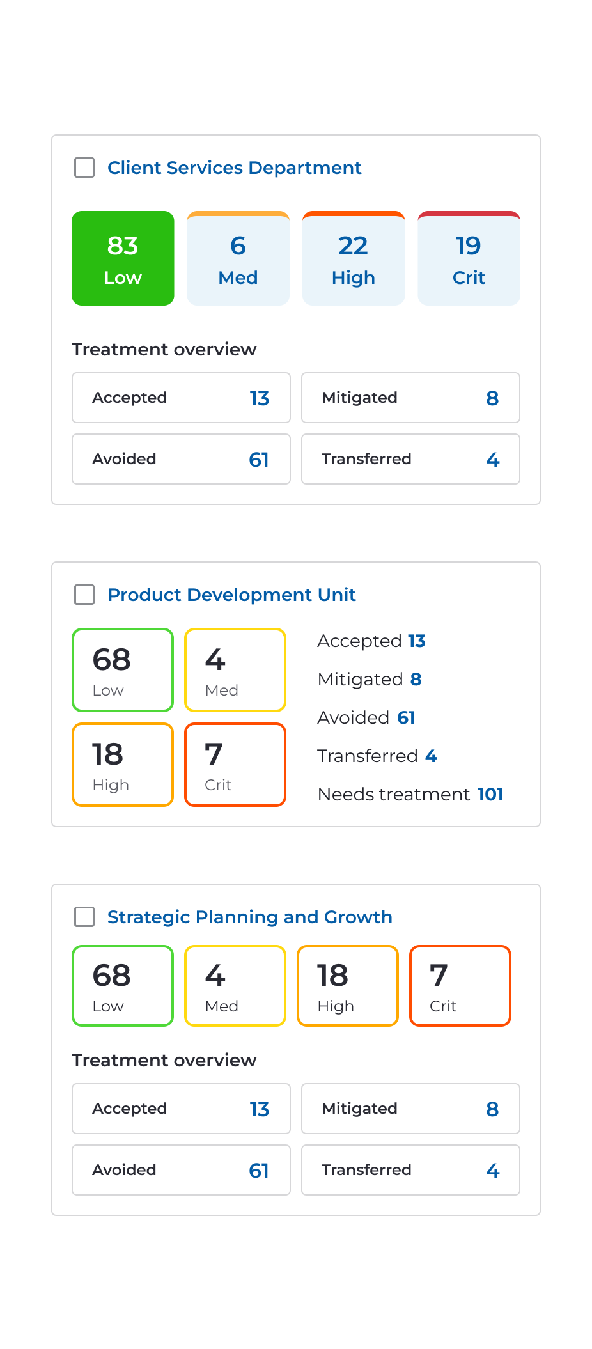592x1349 pixels.
Task: Open the Client Services Department link
Action: coord(234,168)
